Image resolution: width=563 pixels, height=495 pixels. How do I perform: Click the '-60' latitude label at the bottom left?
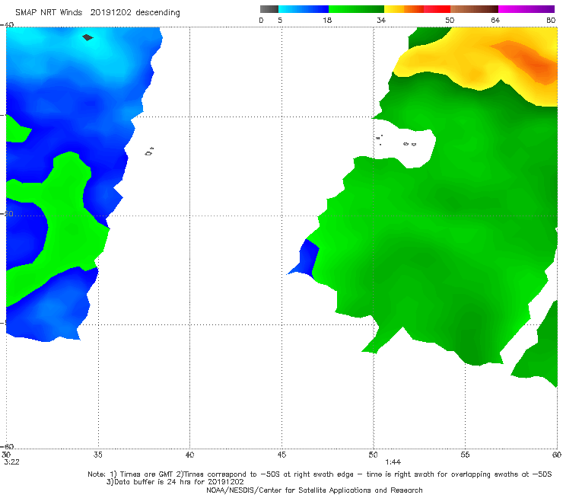point(7,446)
